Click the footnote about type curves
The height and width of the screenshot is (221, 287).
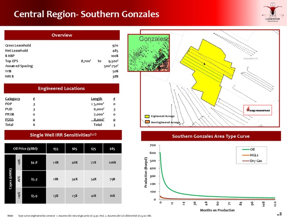click(80, 216)
